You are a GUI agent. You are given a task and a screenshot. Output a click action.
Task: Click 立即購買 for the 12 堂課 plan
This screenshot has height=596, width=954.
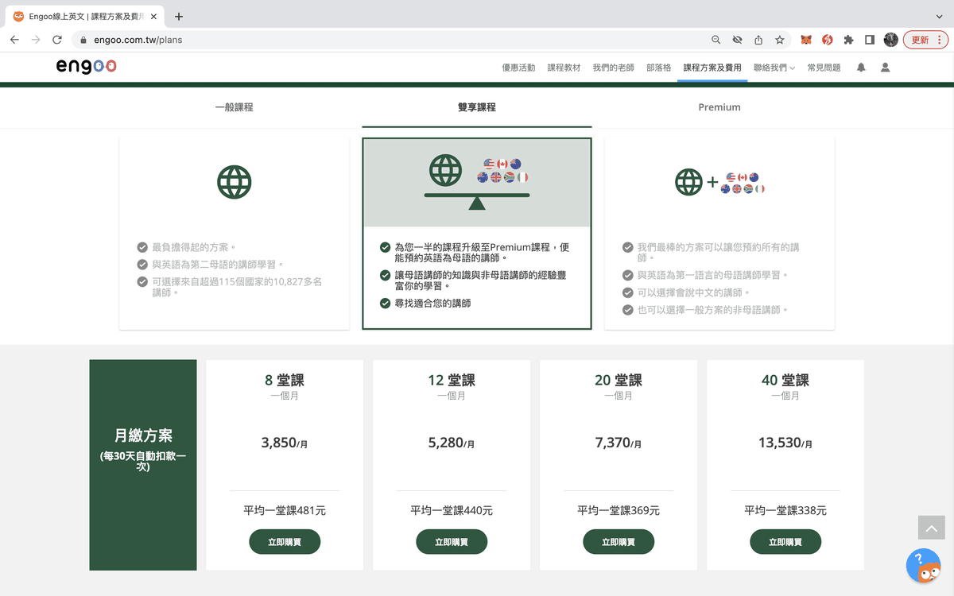click(452, 542)
